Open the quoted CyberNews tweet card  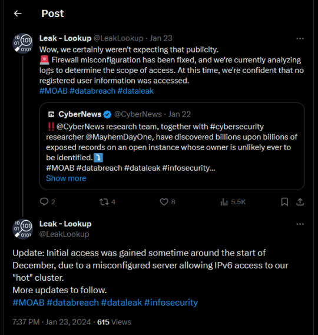tap(172, 147)
